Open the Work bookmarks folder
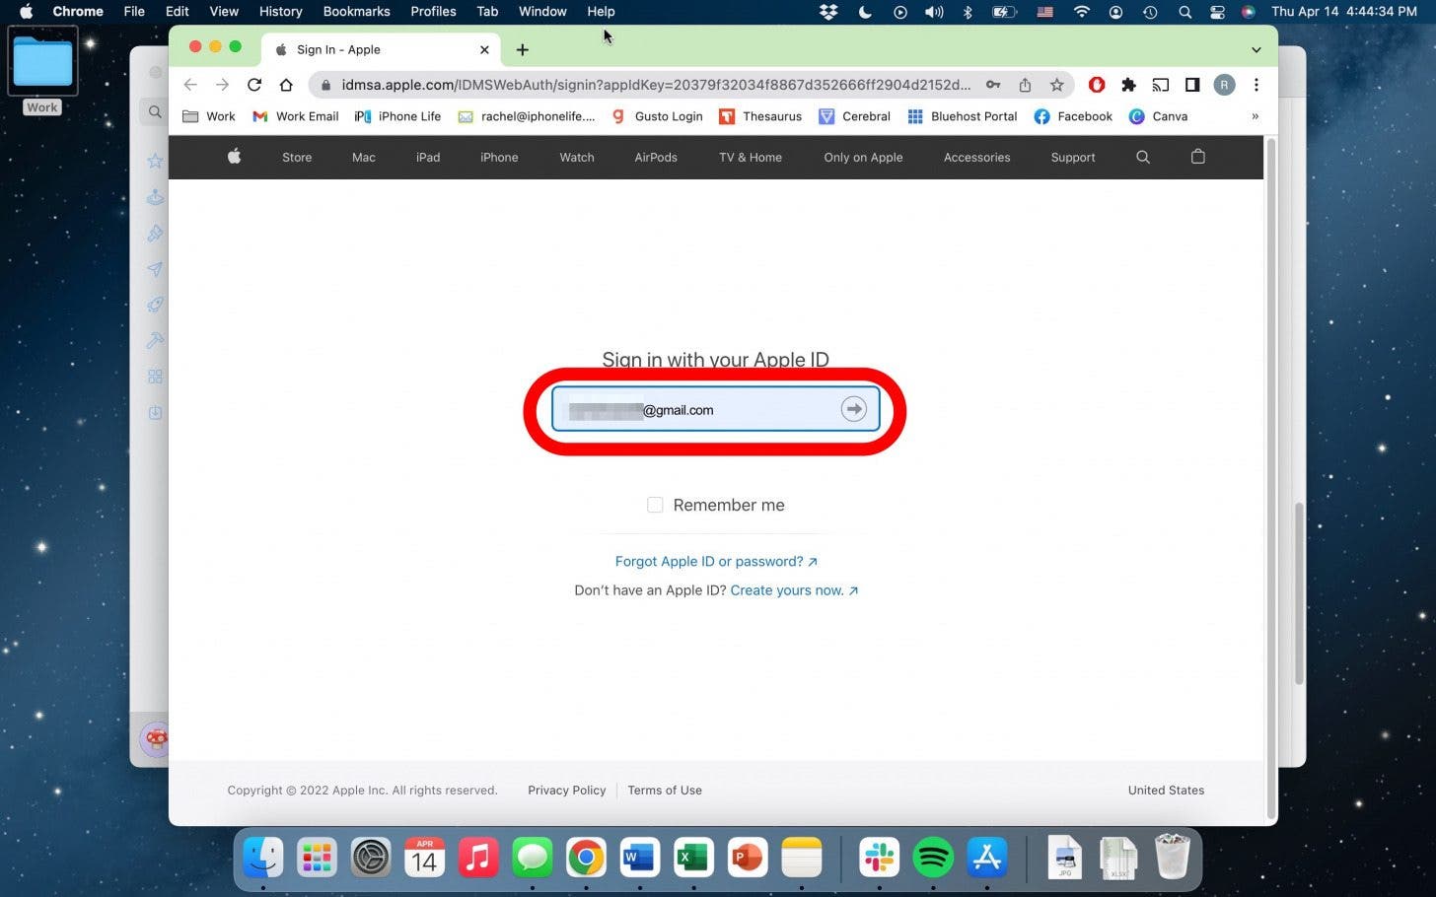The height and width of the screenshot is (897, 1436). click(209, 116)
